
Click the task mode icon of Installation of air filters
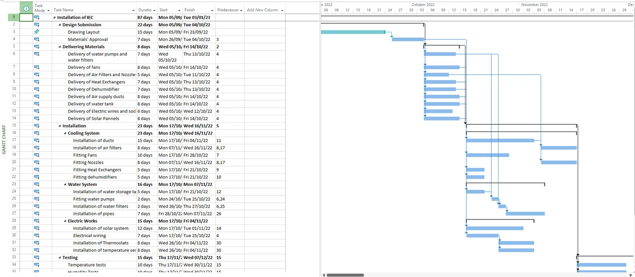point(37,148)
